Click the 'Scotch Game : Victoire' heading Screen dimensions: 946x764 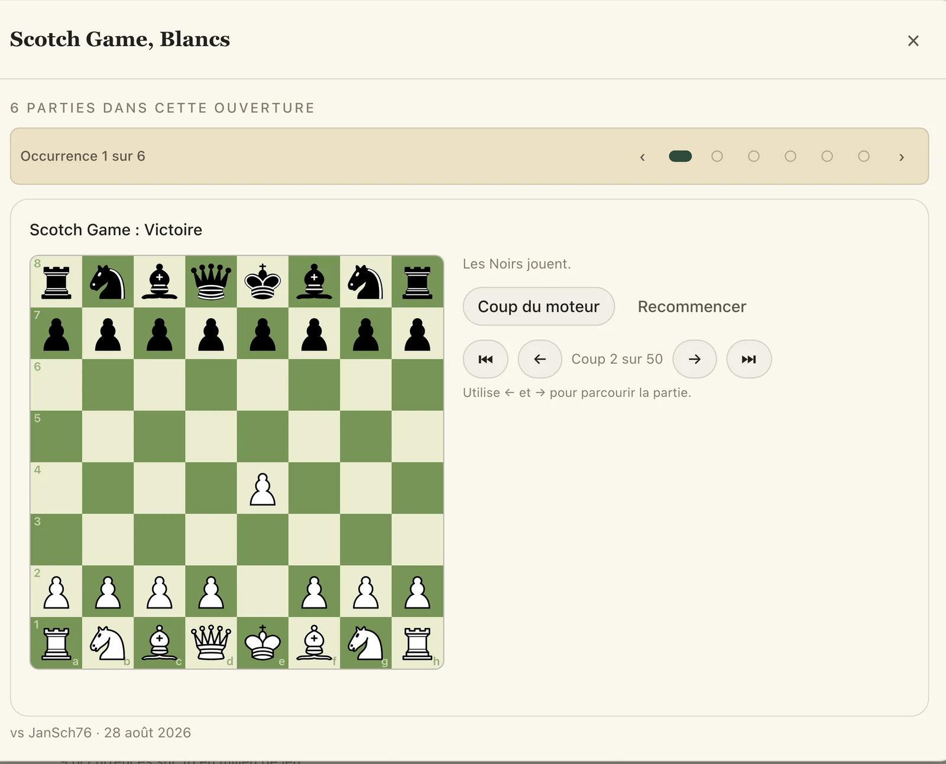click(116, 229)
